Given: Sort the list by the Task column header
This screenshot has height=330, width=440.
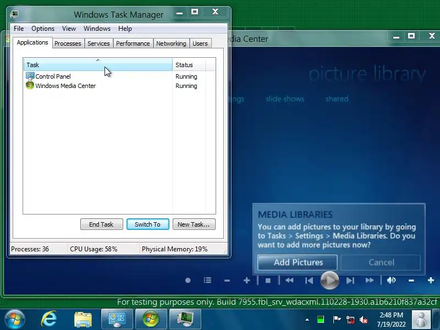Looking at the screenshot, I should (98, 65).
